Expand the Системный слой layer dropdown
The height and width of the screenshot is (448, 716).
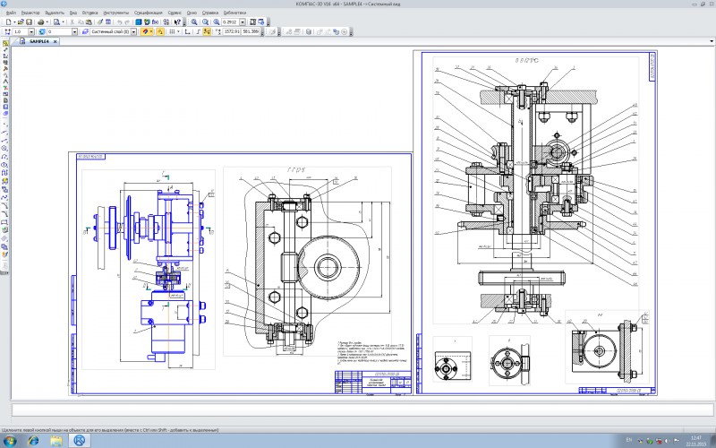click(133, 31)
